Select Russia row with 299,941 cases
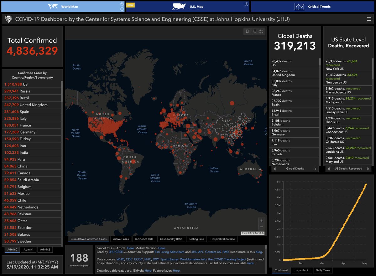Screen dimensions: 376x276 coord(31,91)
